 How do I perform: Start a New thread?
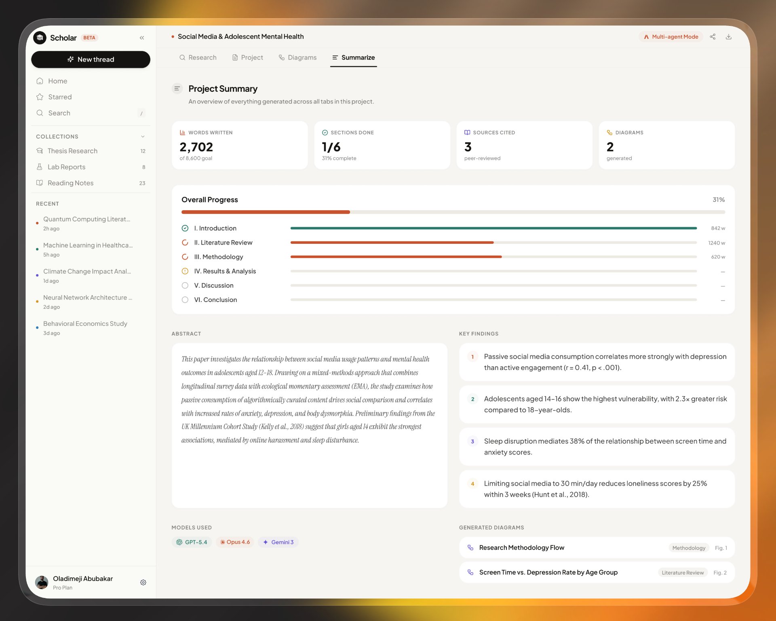pyautogui.click(x=91, y=59)
